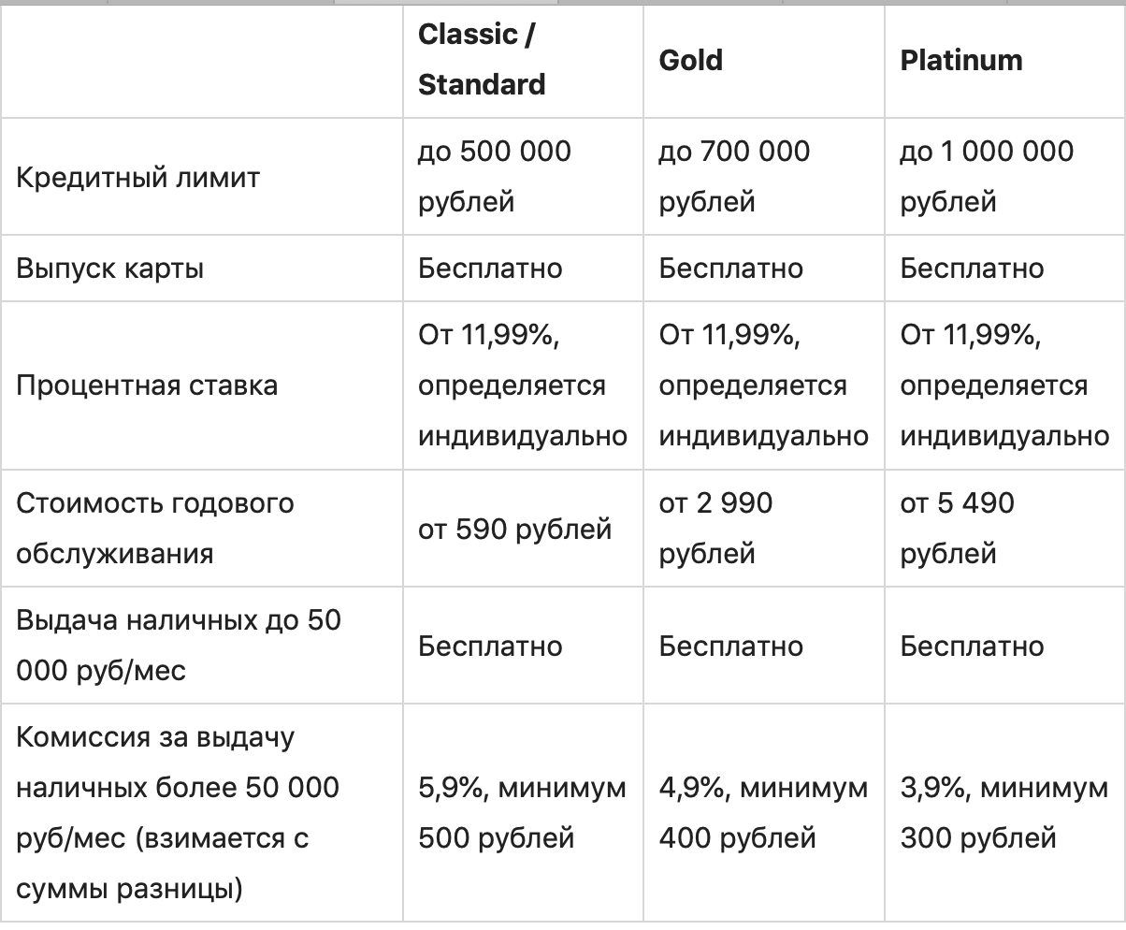Viewport: 1126px width, 930px height.
Task: Click the 'Выпуск карты' row label
Action: (x=110, y=269)
